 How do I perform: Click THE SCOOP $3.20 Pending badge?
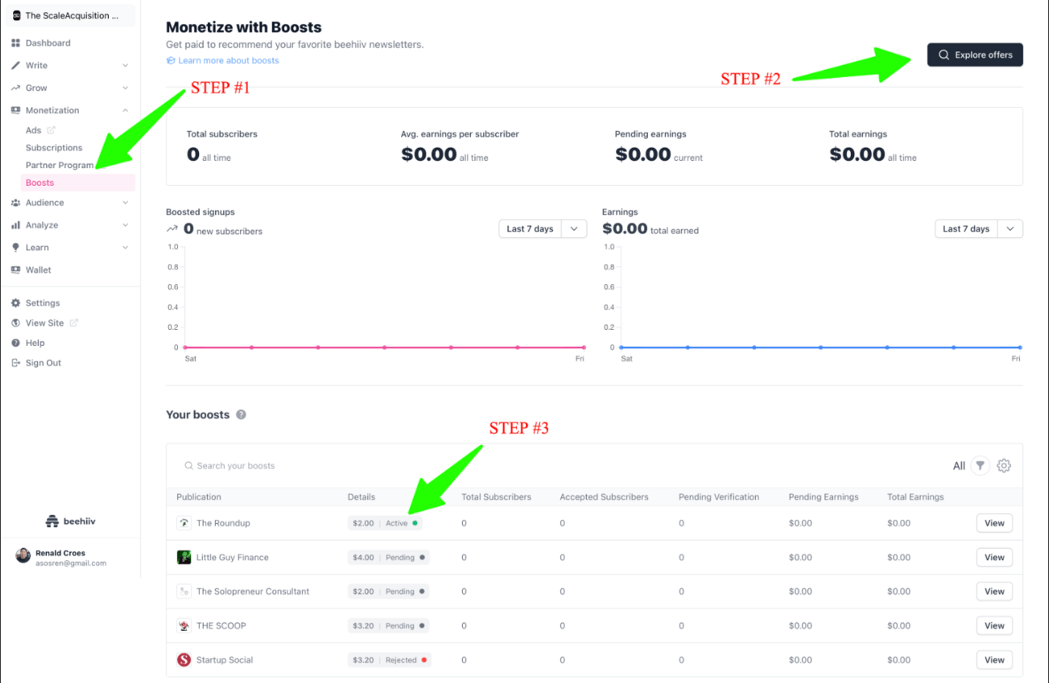(x=388, y=625)
